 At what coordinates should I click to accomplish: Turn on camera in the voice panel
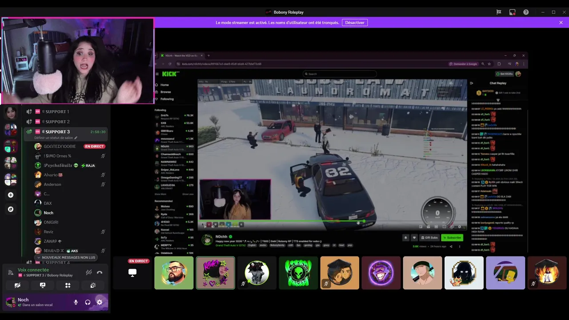17,285
